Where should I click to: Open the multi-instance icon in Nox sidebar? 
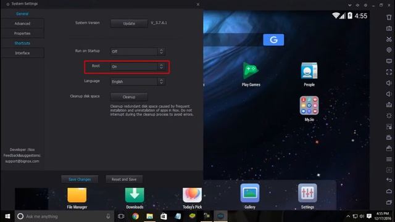[389, 126]
